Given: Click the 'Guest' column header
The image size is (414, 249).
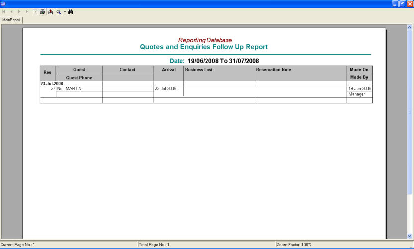Looking at the screenshot, I should (79, 70).
